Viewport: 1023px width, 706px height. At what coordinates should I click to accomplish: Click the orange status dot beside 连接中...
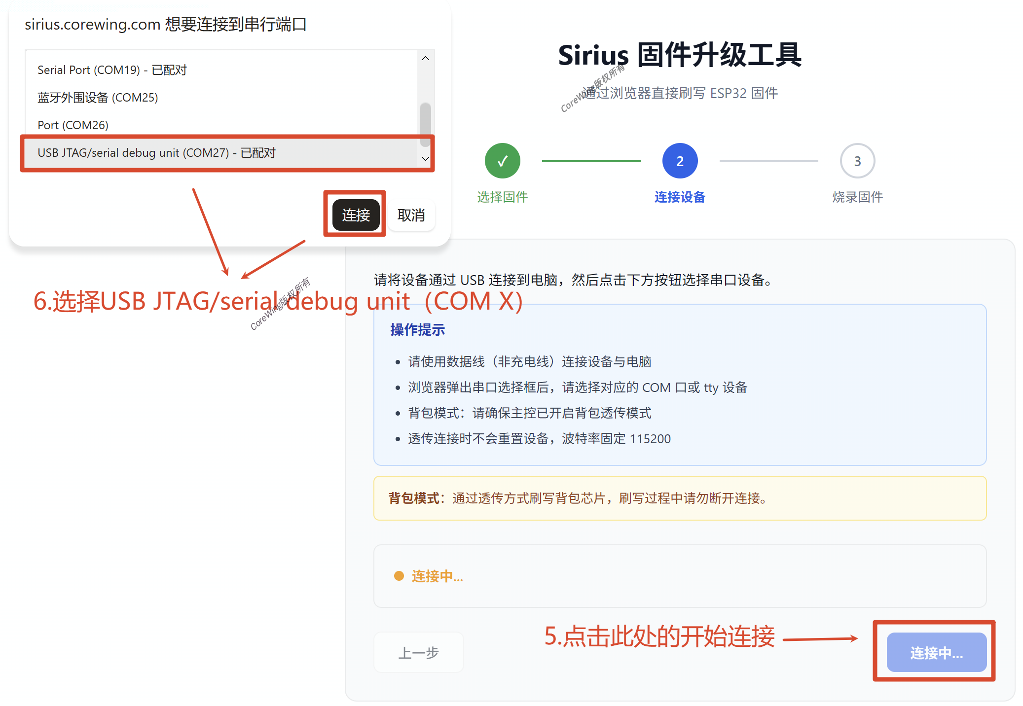[399, 576]
